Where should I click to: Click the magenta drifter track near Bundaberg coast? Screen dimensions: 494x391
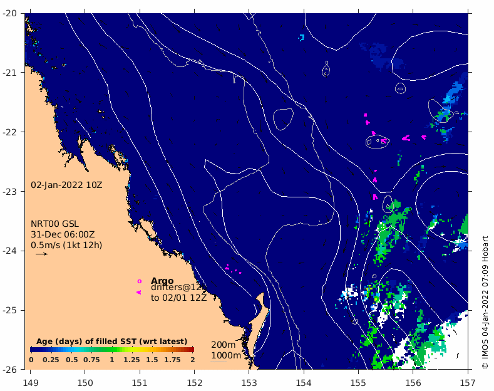click(x=233, y=269)
